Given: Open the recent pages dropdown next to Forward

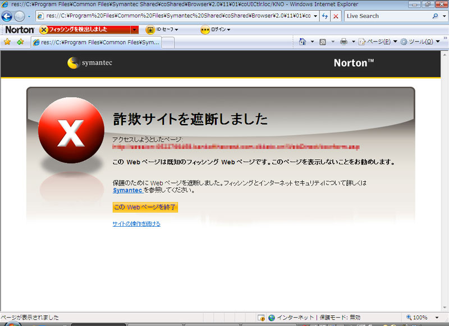Looking at the screenshot, I should pos(29,16).
